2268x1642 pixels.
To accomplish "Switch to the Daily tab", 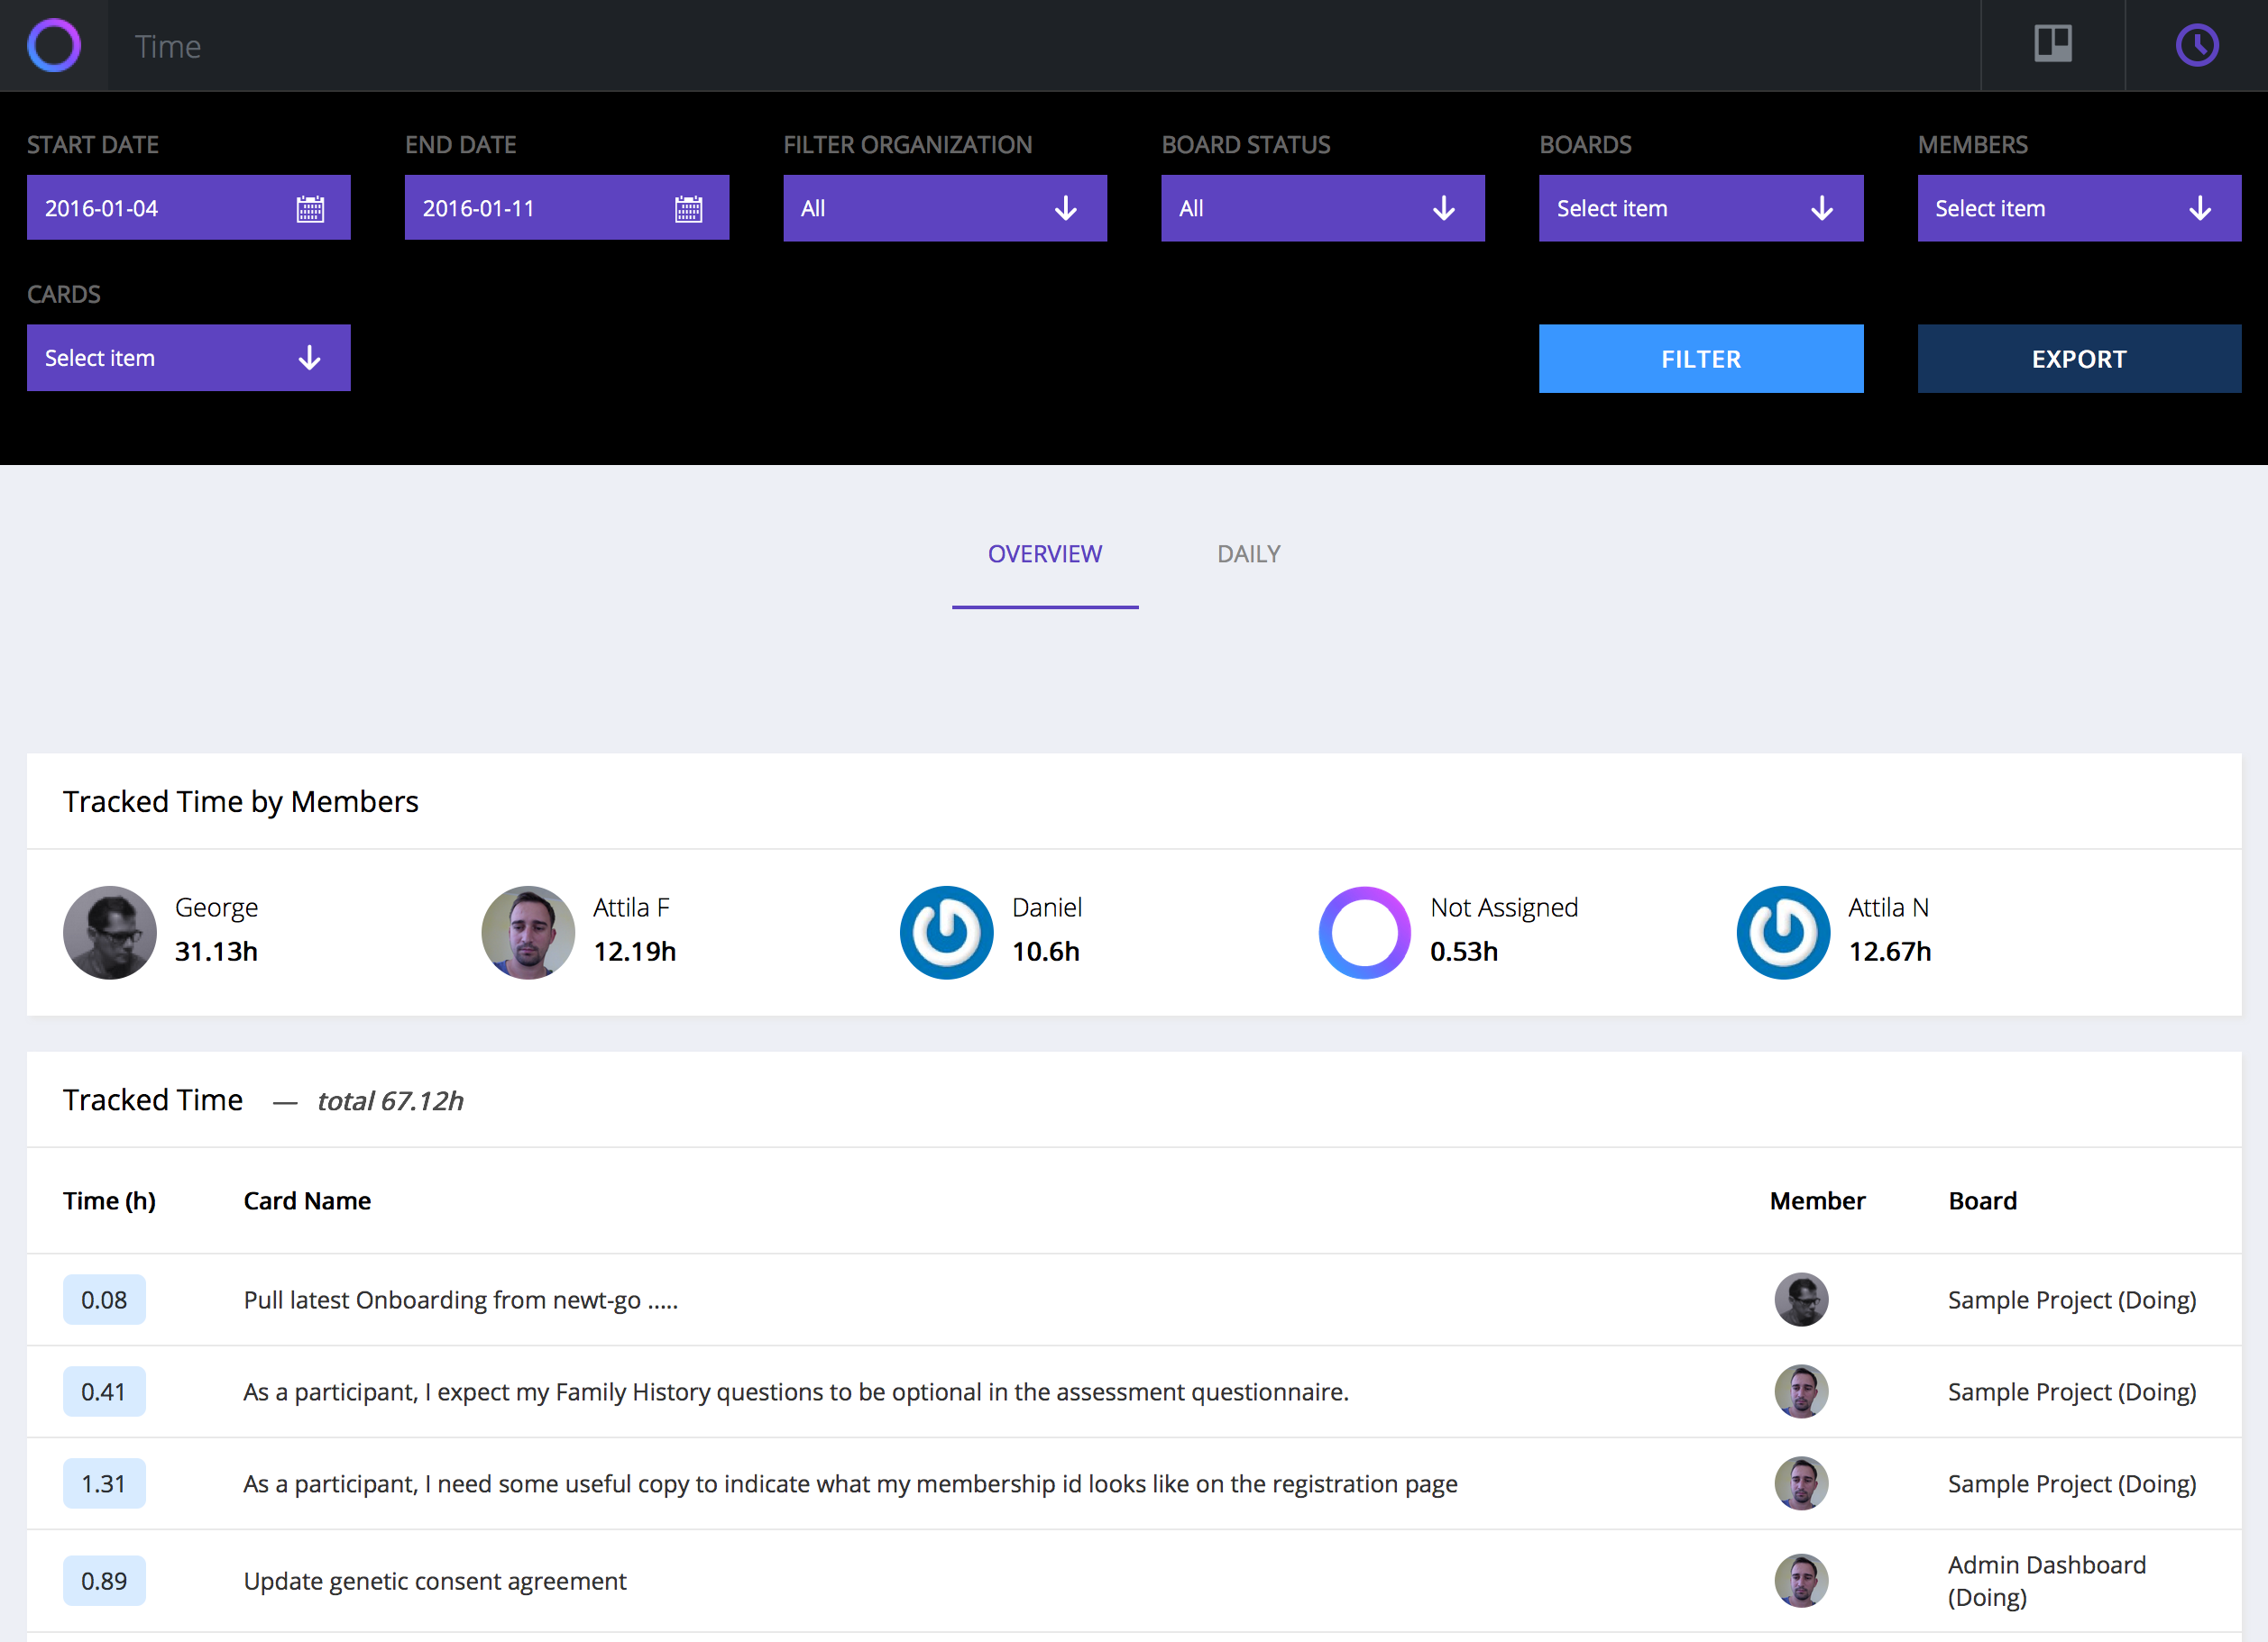I will click(1248, 553).
